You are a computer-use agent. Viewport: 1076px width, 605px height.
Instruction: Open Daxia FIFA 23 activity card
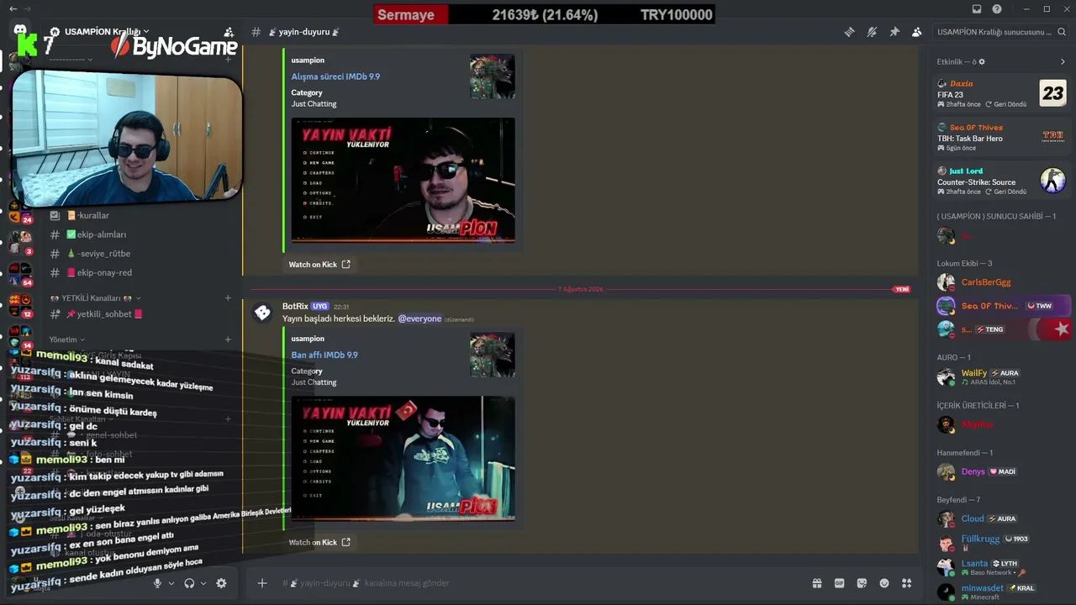(1002, 93)
